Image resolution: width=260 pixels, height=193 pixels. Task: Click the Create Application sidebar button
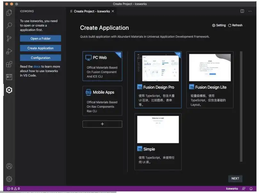[40, 48]
